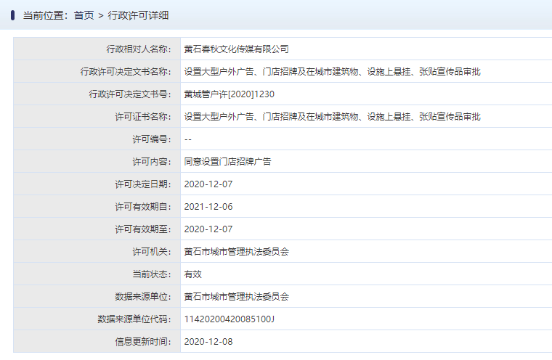Select text 同意设置门店招牌广告

[x=227, y=162]
